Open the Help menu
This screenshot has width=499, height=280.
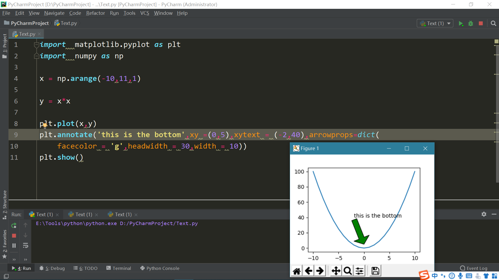click(182, 13)
